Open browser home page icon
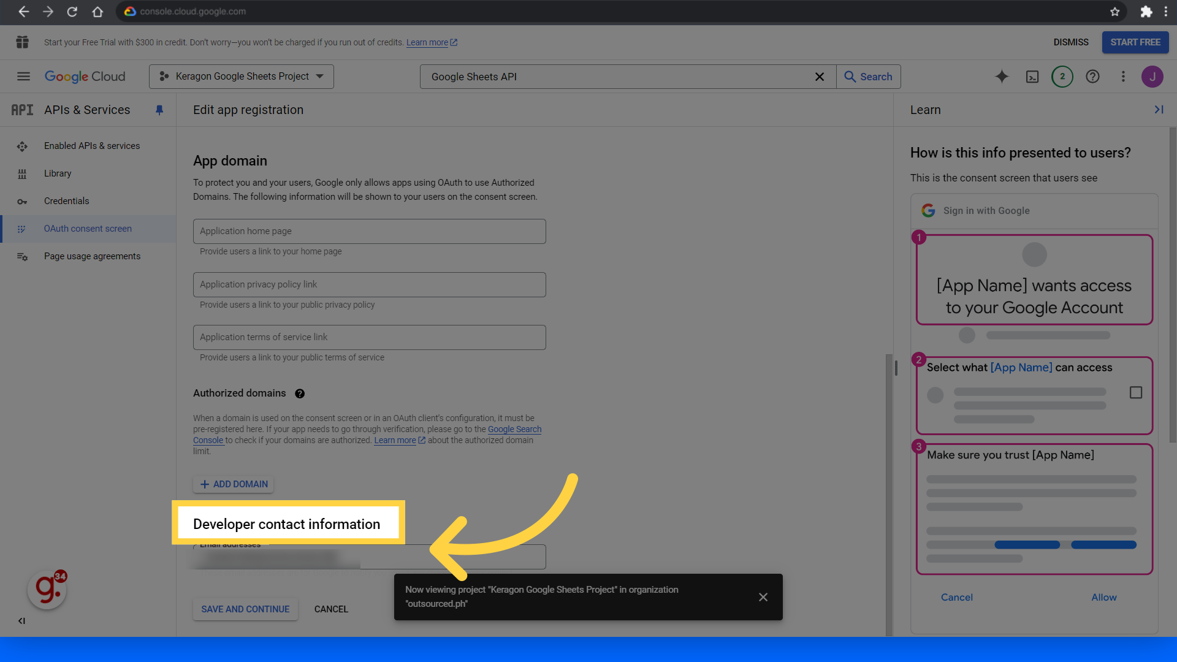 click(x=97, y=12)
